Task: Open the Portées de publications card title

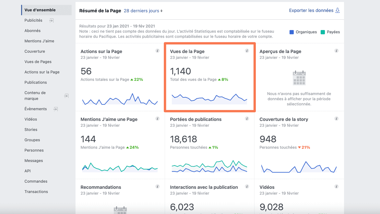Action: [196, 119]
